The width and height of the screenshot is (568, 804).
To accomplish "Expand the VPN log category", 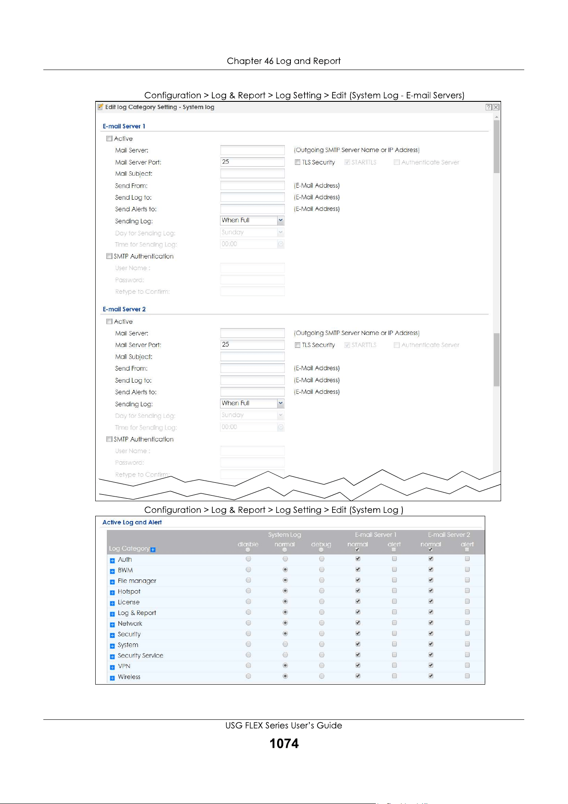I will click(x=112, y=667).
